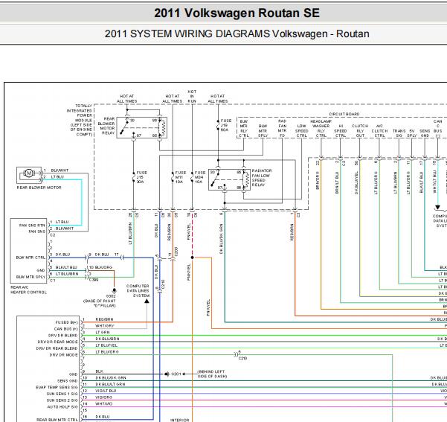Click the '2011 SYSTEM WIRING DIAGRAMS Volkswagen - Routan' subtitle

(237, 33)
